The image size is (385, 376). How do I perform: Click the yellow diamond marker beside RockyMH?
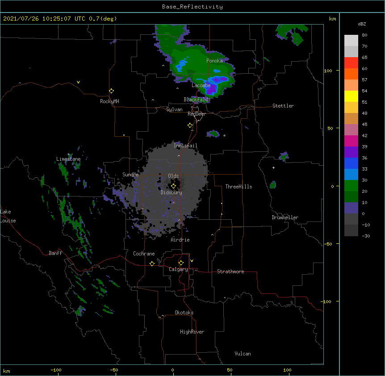(x=111, y=91)
